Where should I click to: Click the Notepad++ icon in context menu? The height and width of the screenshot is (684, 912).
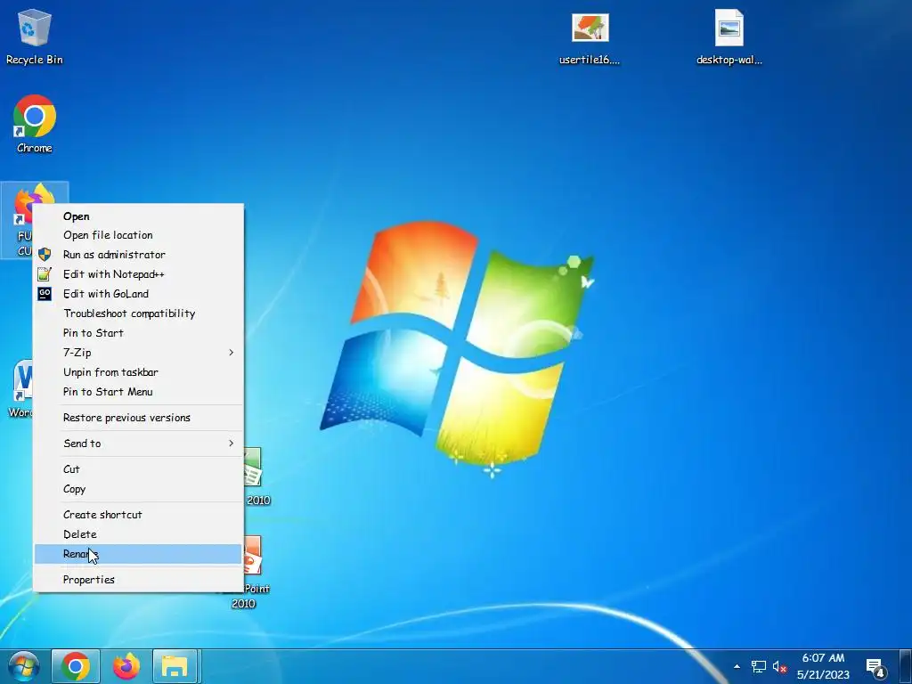click(x=45, y=274)
